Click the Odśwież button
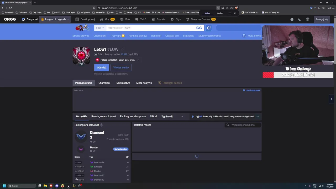 pyautogui.click(x=102, y=67)
